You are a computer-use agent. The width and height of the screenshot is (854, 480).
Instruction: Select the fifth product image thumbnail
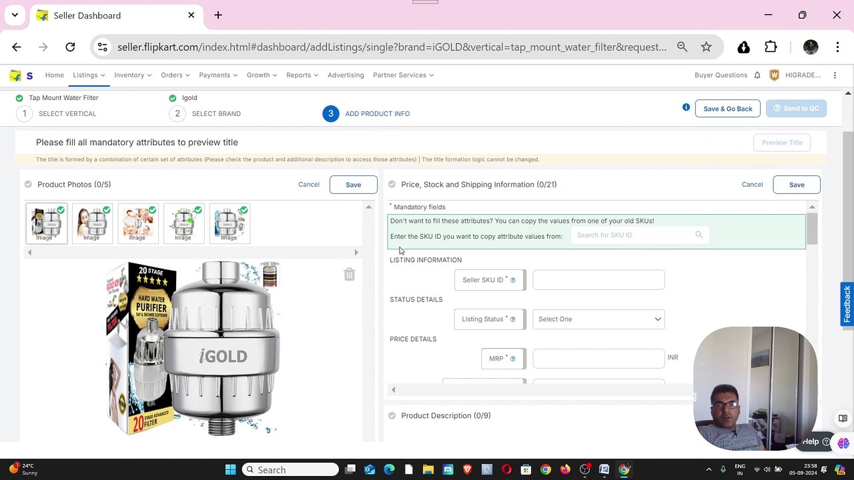pos(229,223)
